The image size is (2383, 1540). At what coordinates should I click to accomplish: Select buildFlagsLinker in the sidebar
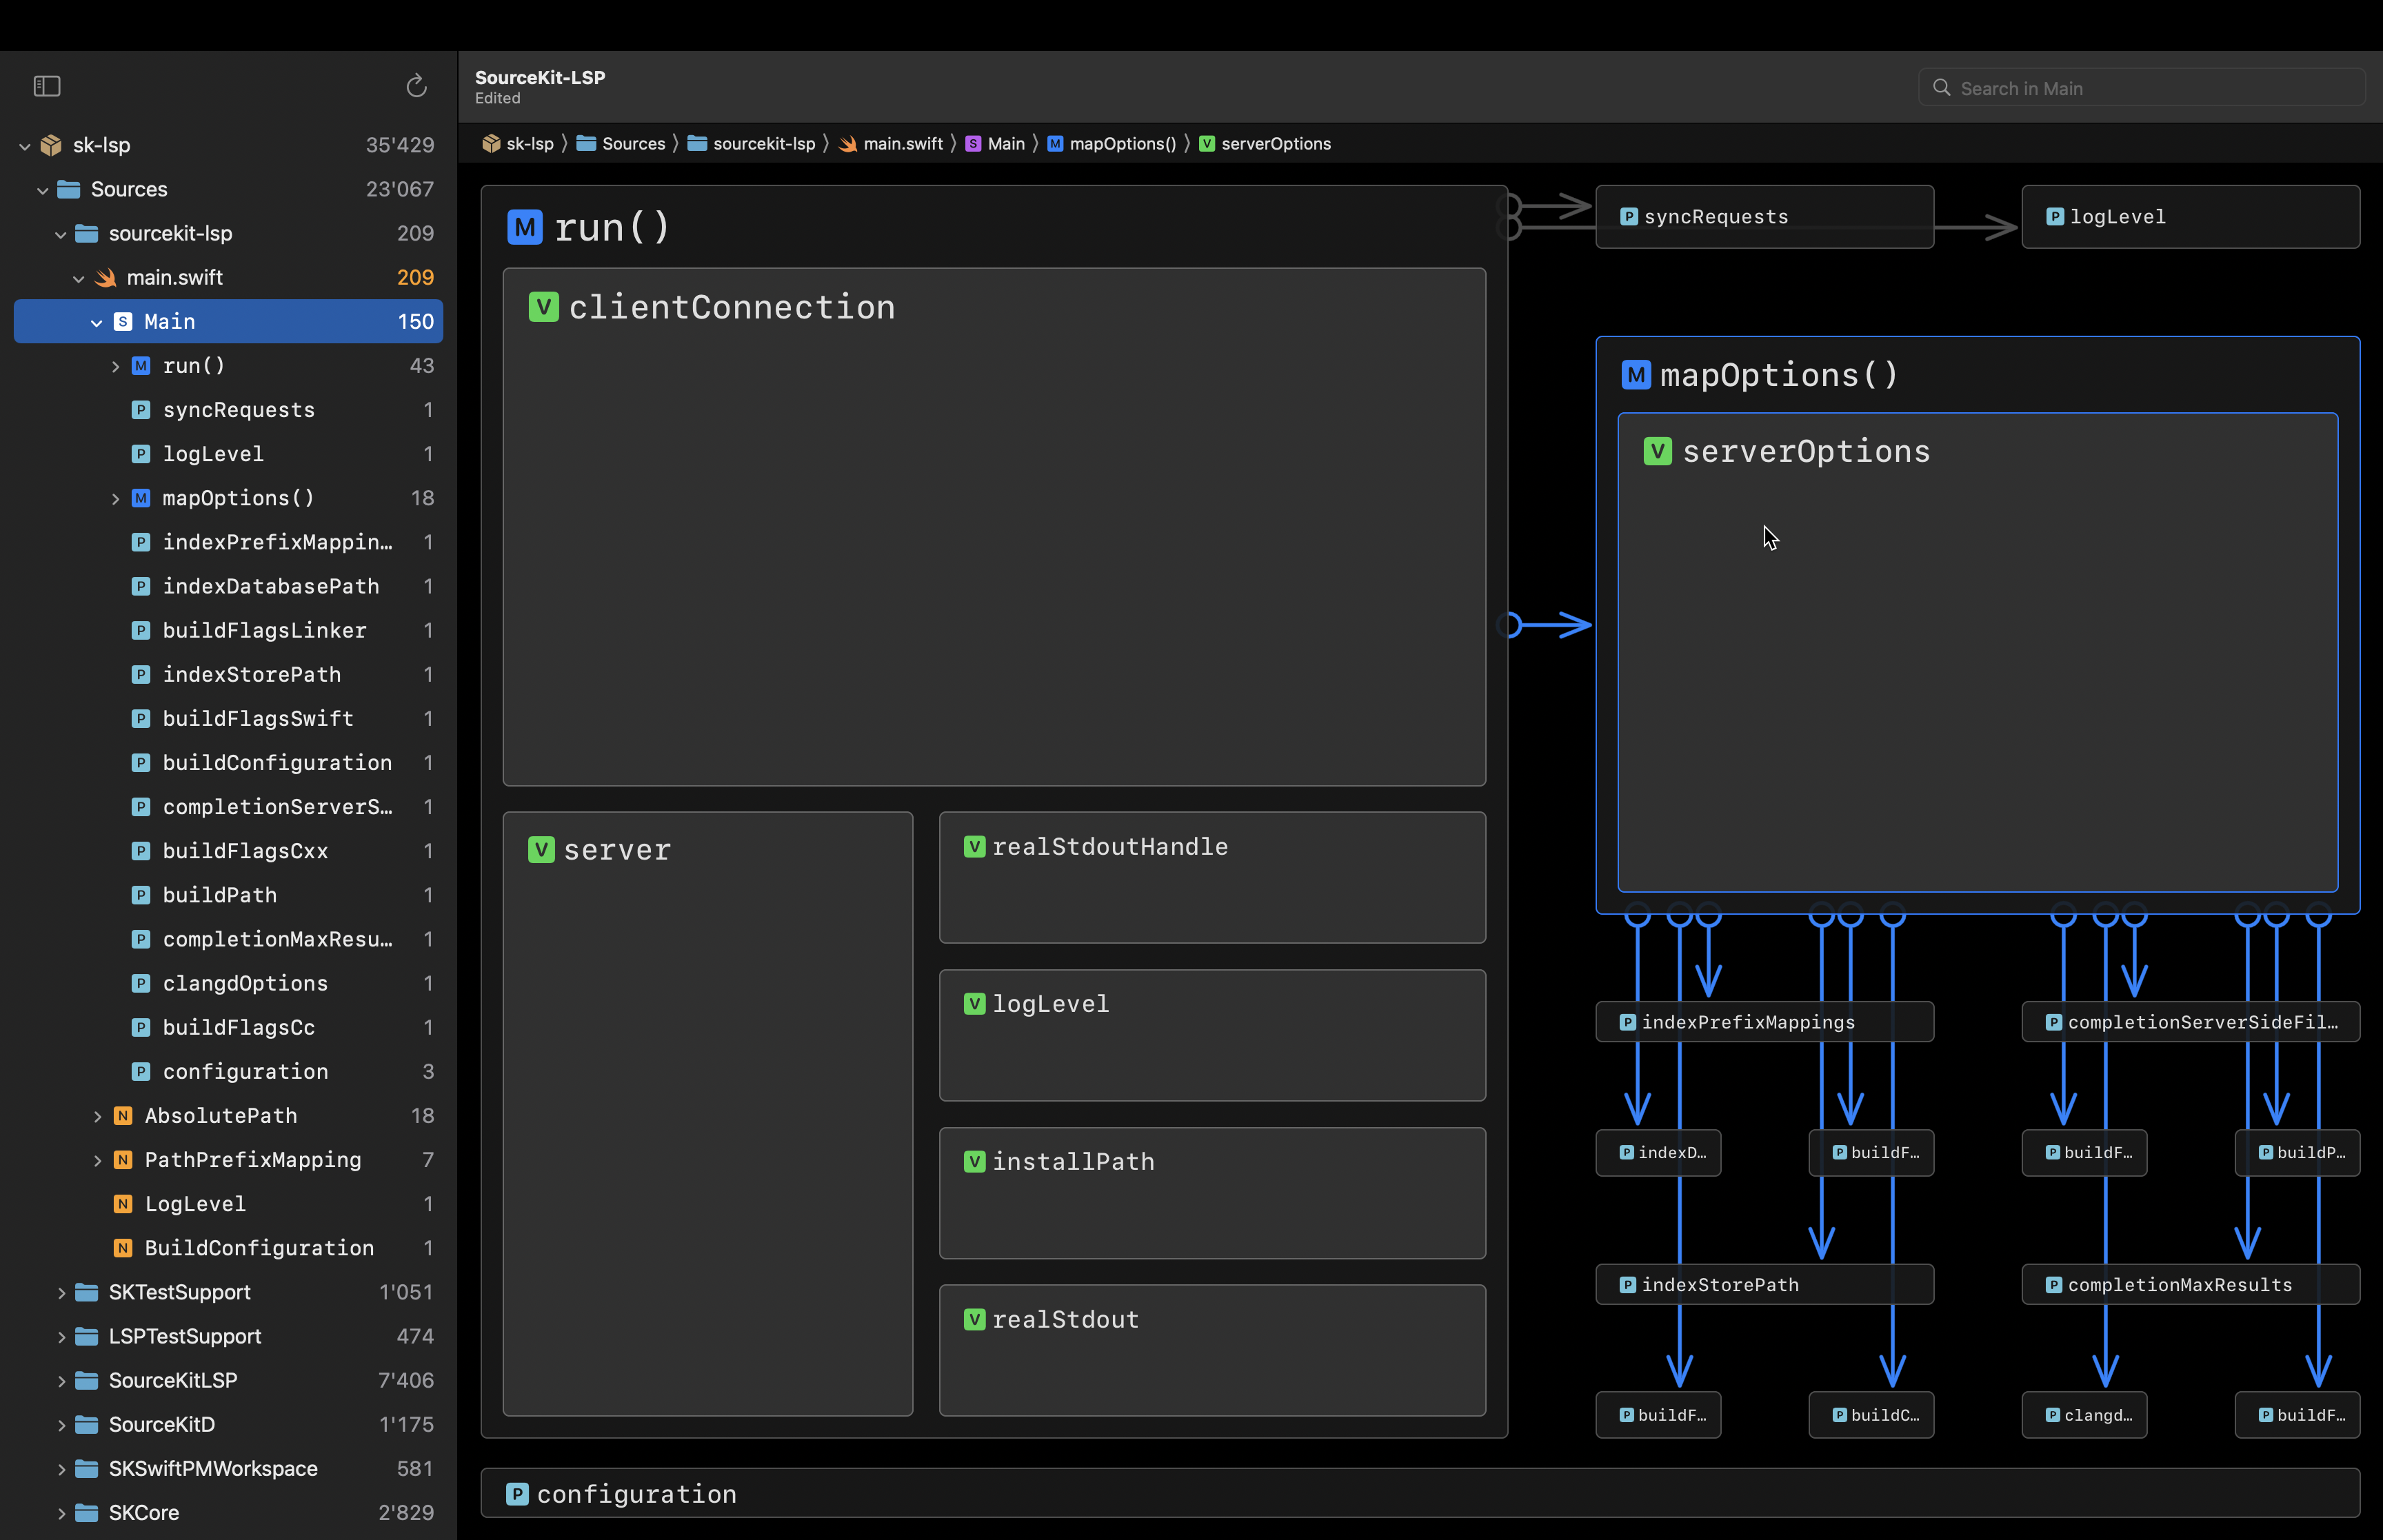(228, 630)
